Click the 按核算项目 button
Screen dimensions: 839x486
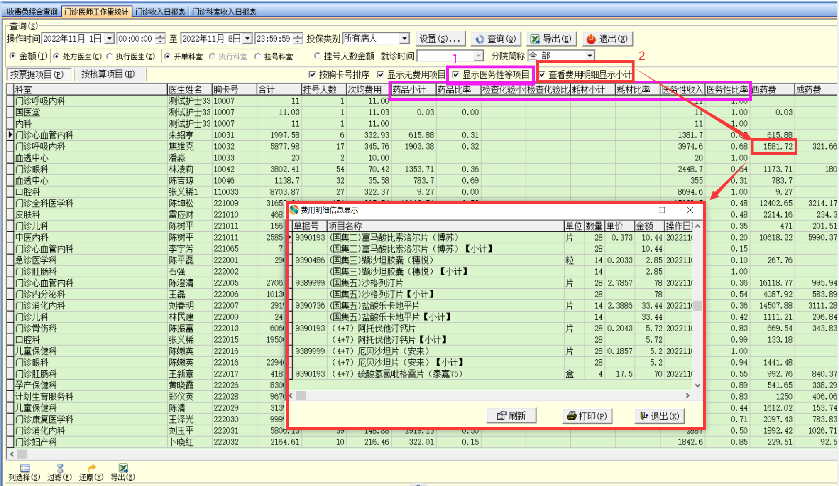pos(108,74)
